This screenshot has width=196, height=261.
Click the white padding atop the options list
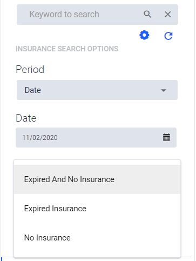click(x=97, y=163)
